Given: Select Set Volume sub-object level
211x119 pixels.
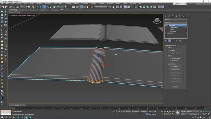Looking at the screenshot, I should [173, 31].
